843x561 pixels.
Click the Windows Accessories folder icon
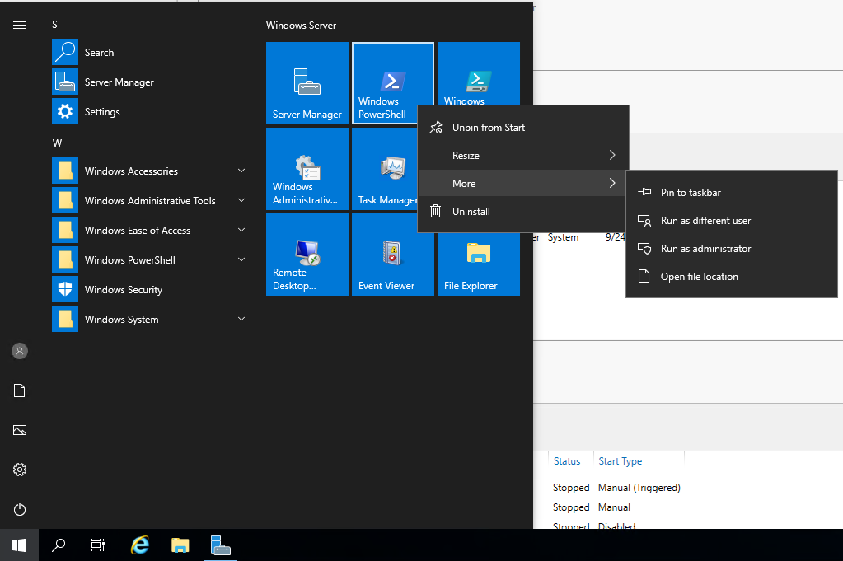pyautogui.click(x=65, y=171)
